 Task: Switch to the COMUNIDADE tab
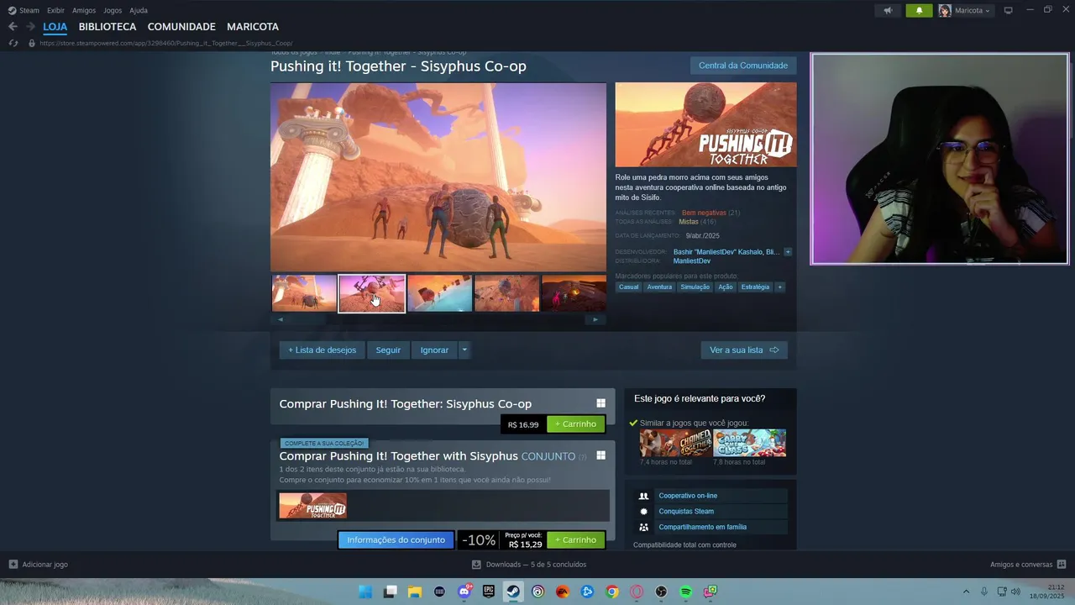pos(181,27)
